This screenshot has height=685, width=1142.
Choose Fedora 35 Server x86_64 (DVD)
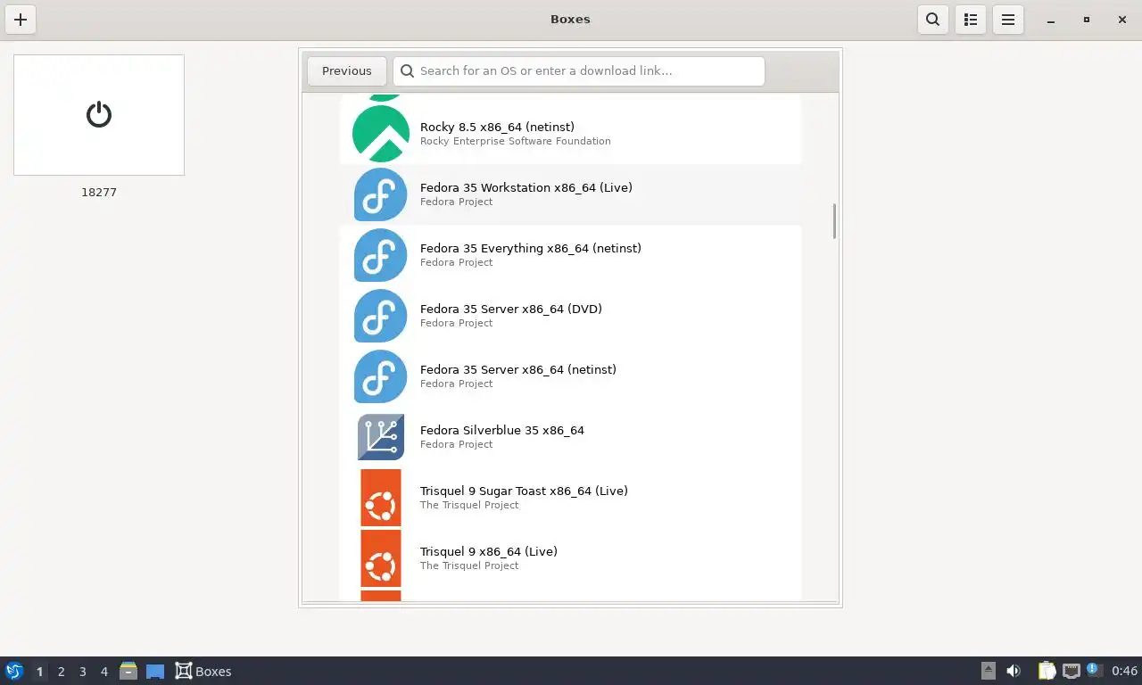pyautogui.click(x=510, y=309)
